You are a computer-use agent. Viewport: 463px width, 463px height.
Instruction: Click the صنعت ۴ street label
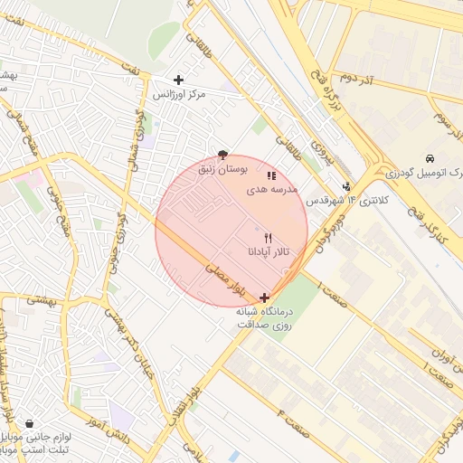(x=294, y=423)
